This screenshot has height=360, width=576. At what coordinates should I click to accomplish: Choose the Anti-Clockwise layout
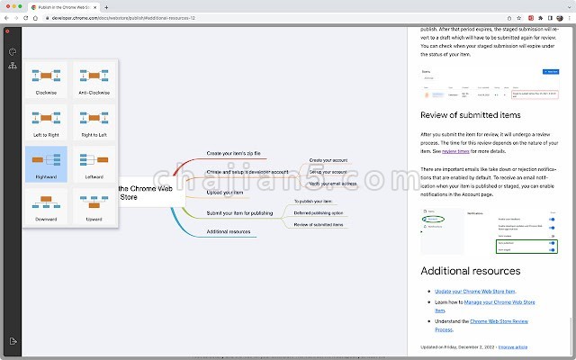[x=94, y=80]
